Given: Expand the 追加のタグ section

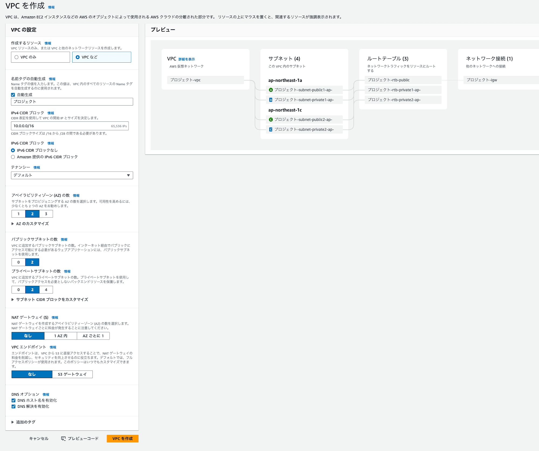Looking at the screenshot, I should click(23, 422).
